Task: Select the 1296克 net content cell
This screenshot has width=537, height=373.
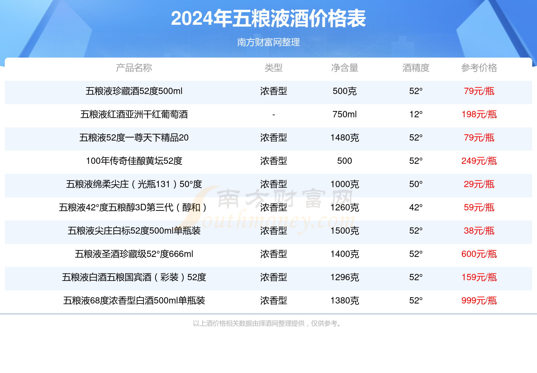Action: (x=345, y=277)
